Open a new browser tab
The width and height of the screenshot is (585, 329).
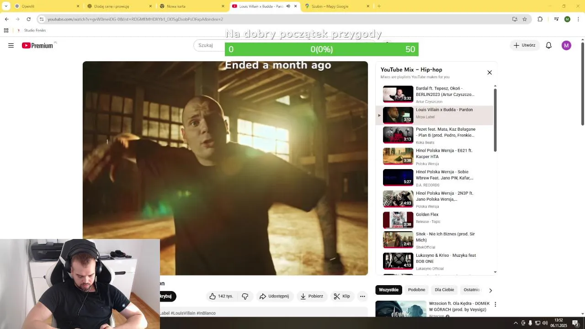click(379, 6)
